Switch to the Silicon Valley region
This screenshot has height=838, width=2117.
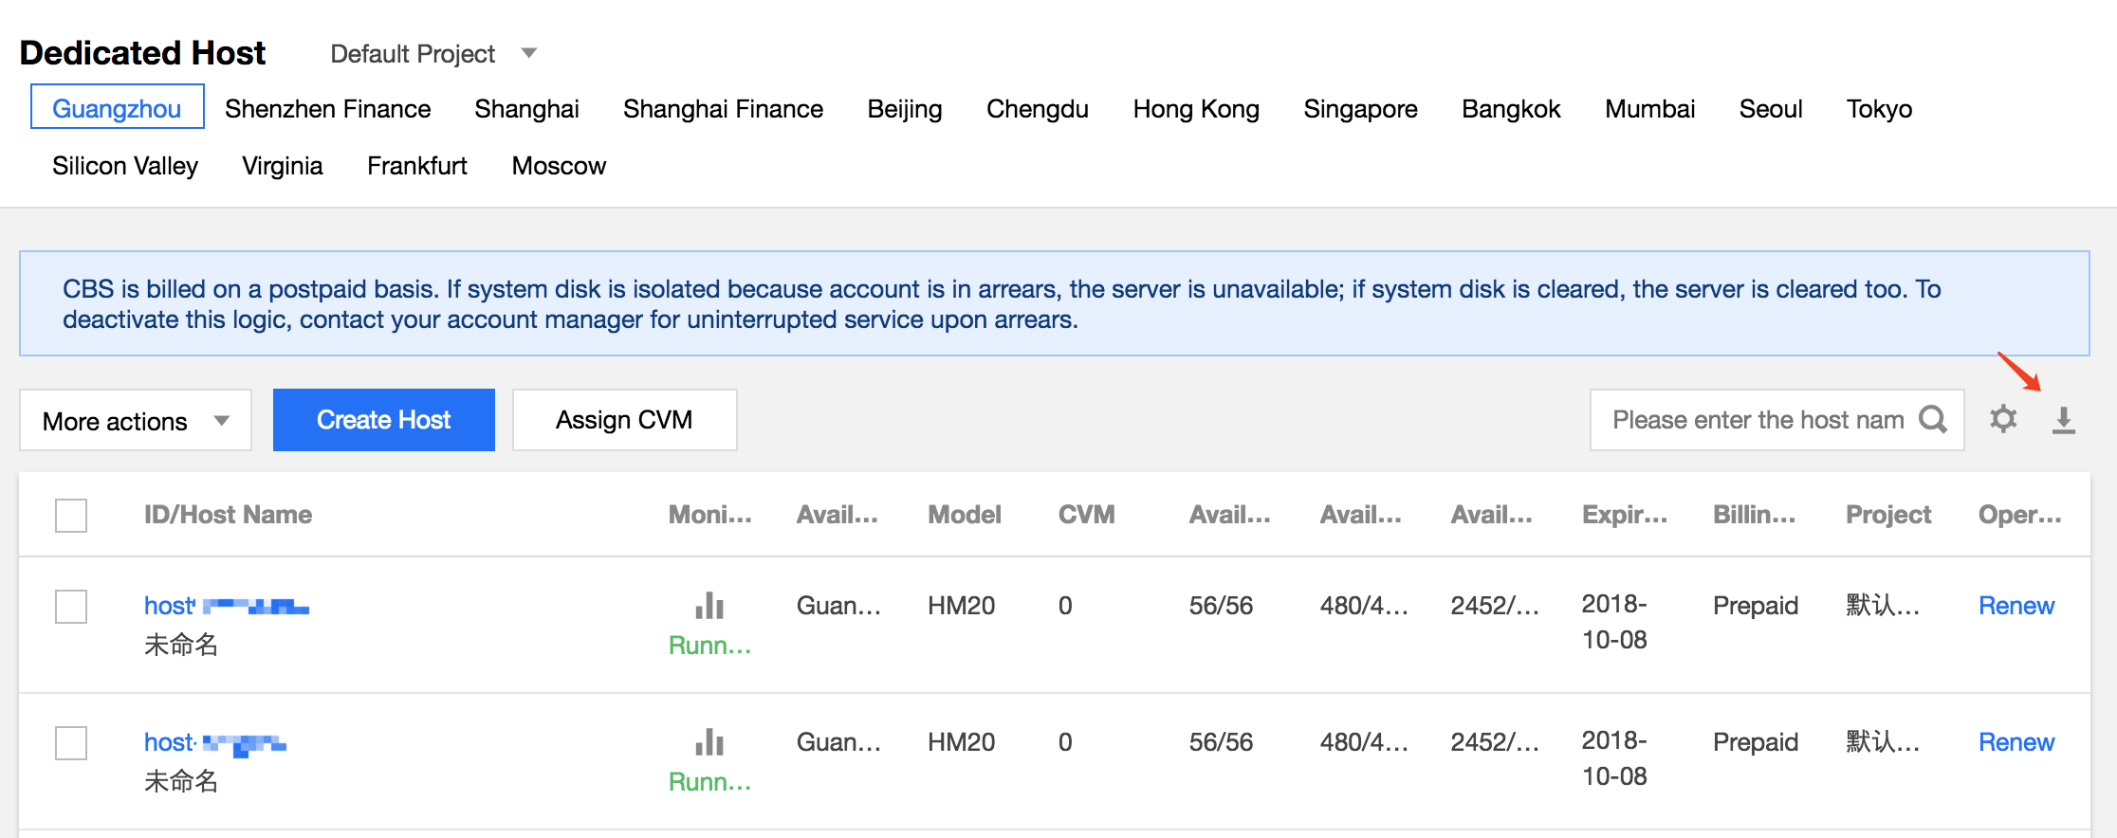click(125, 166)
